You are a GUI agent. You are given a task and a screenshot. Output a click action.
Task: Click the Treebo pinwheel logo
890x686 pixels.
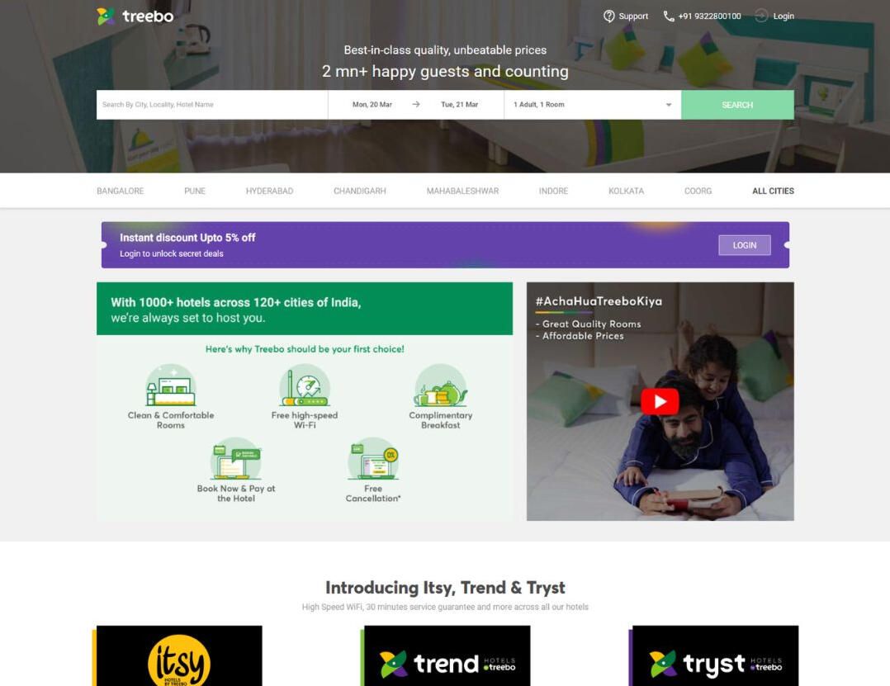tap(106, 17)
